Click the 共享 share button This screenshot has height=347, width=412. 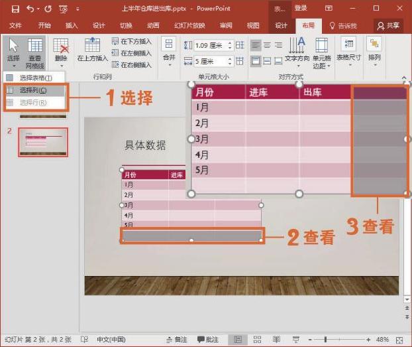pos(388,25)
